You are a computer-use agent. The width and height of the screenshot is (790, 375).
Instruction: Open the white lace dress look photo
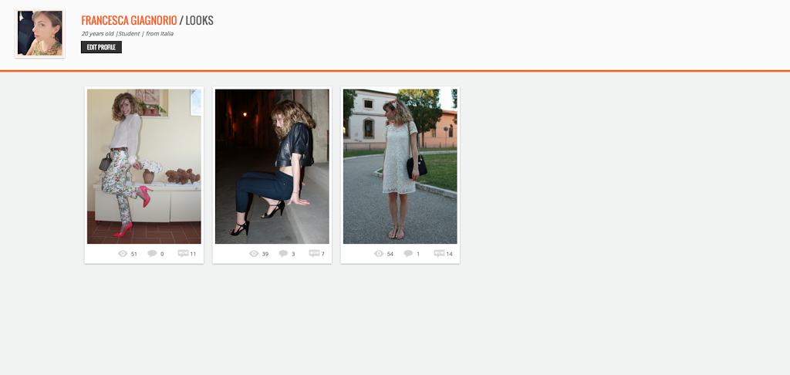pyautogui.click(x=400, y=167)
